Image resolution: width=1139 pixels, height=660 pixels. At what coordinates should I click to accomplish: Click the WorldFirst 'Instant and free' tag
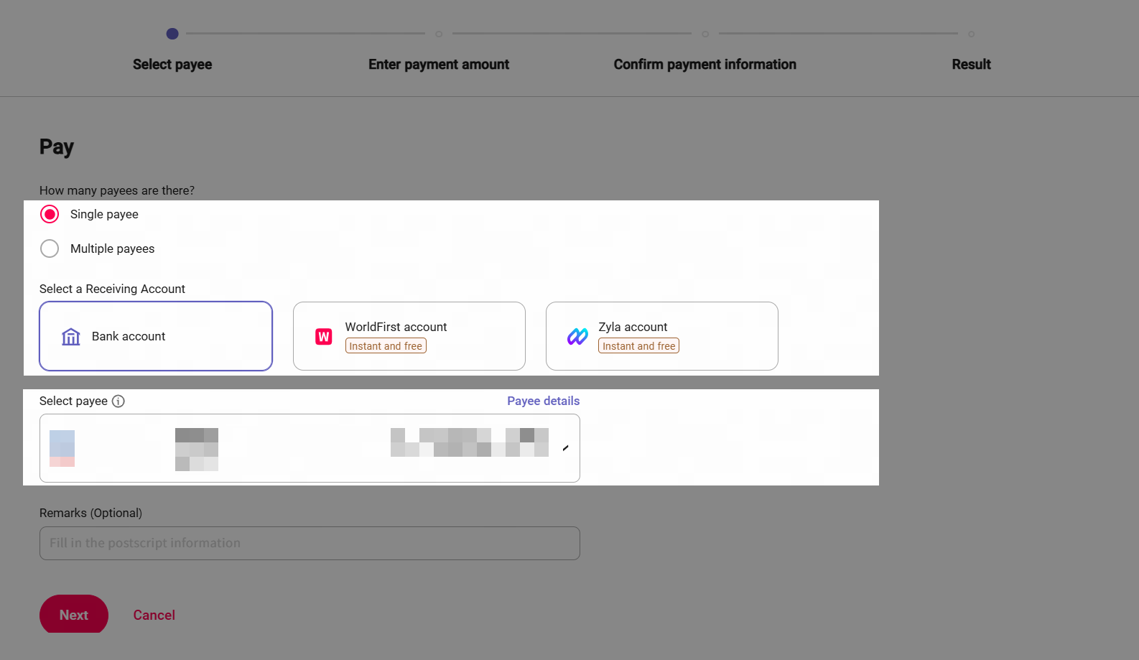coord(386,346)
